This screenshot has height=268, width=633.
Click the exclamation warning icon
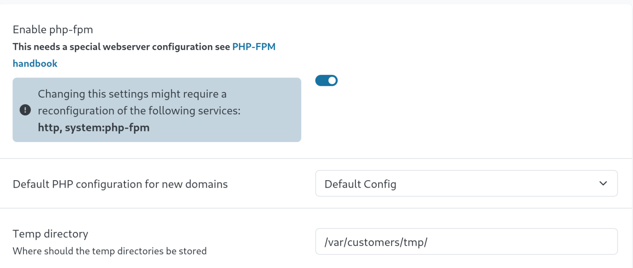(x=25, y=110)
